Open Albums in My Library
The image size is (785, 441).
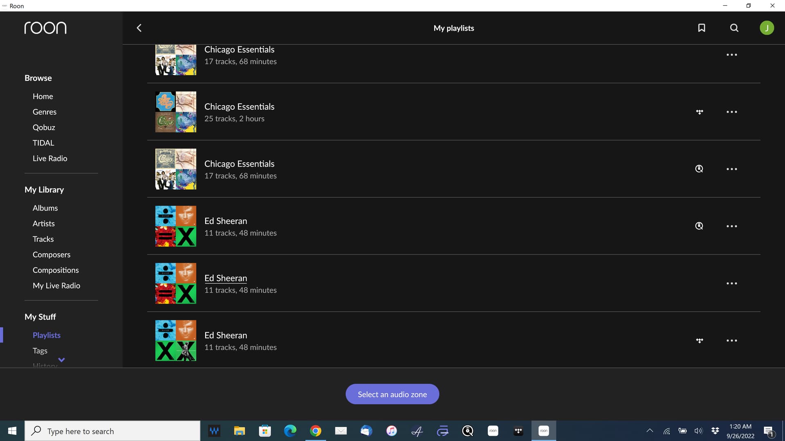click(x=45, y=208)
